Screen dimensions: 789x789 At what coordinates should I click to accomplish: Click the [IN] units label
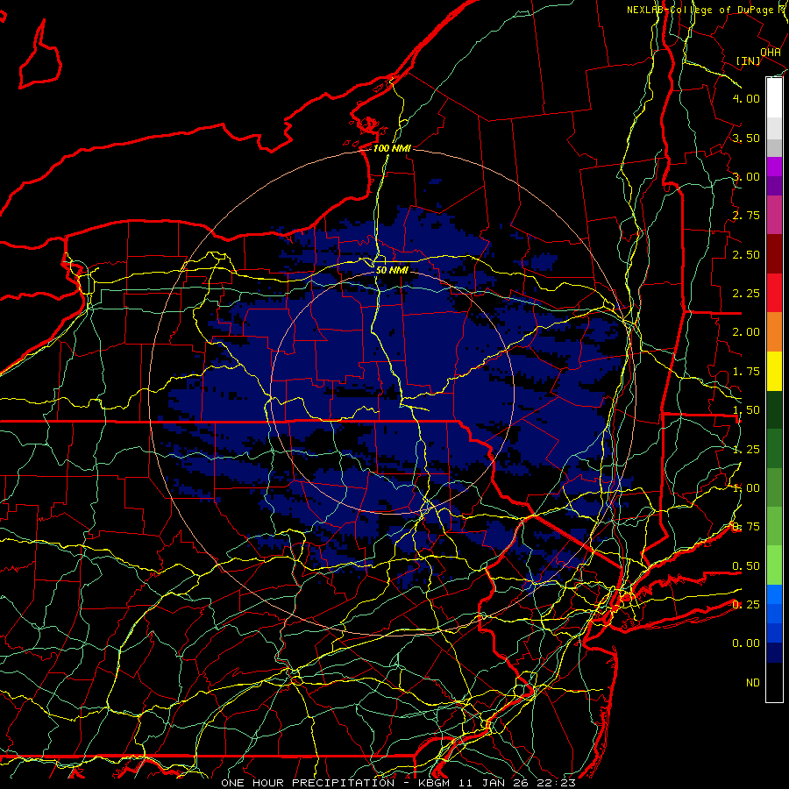click(x=748, y=60)
